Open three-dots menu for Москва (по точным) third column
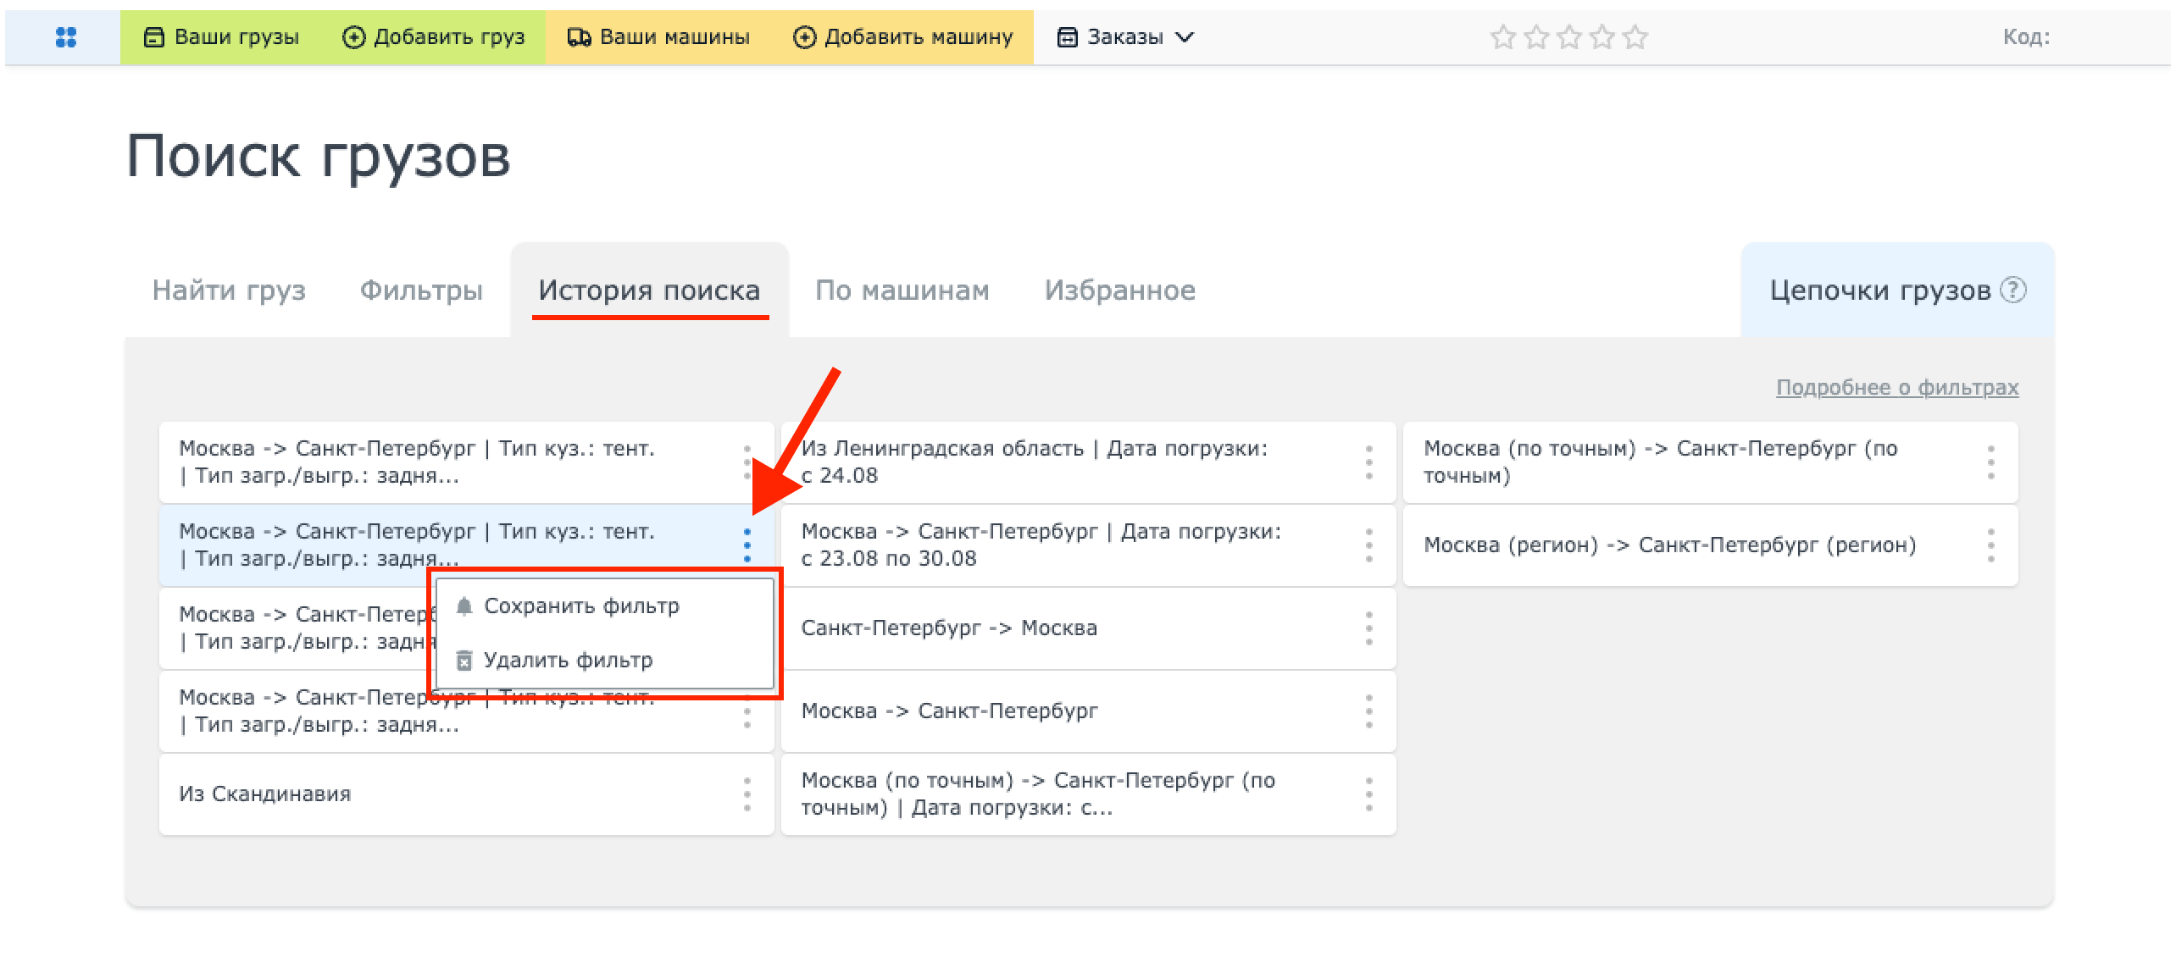2176x979 pixels. 1990,462
